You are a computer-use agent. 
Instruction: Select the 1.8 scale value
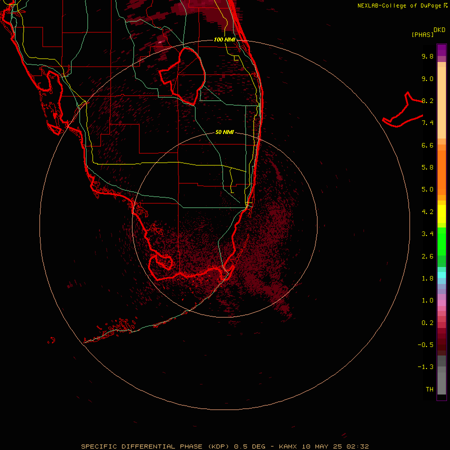point(427,278)
